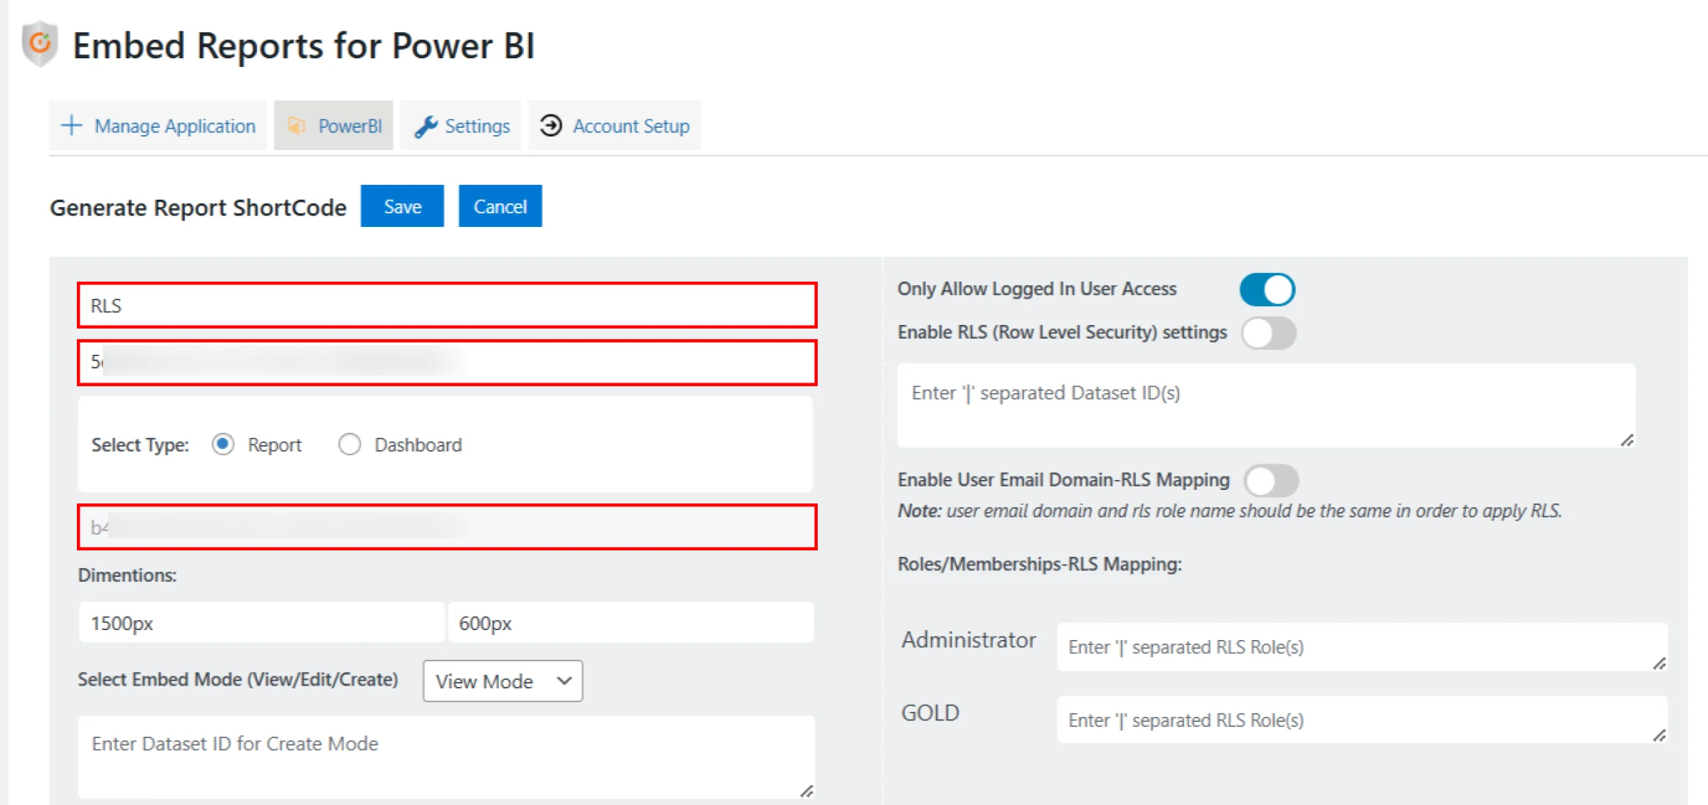Switch to the PowerBI tab
This screenshot has height=805, width=1708.
[x=333, y=126]
